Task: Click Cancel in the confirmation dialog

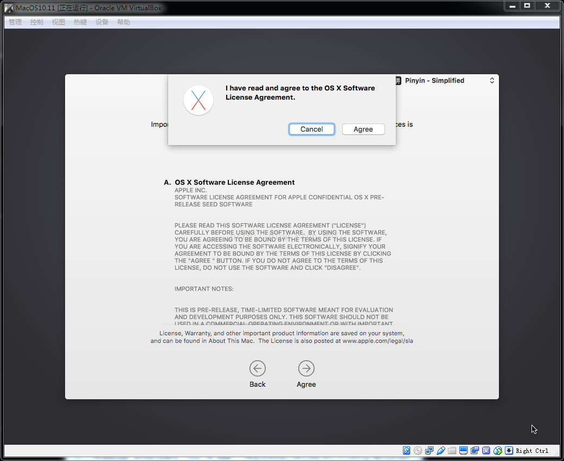Action: tap(311, 129)
